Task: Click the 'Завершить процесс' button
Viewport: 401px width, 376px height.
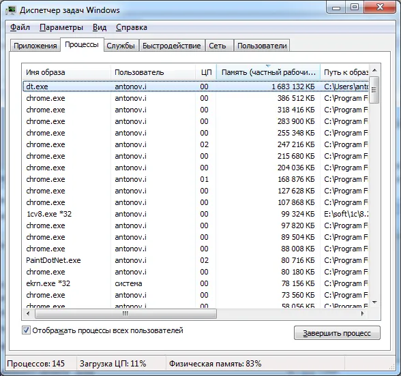Action: (337, 333)
